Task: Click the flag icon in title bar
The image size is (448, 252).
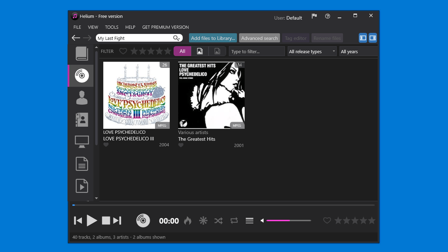Action: point(314,16)
